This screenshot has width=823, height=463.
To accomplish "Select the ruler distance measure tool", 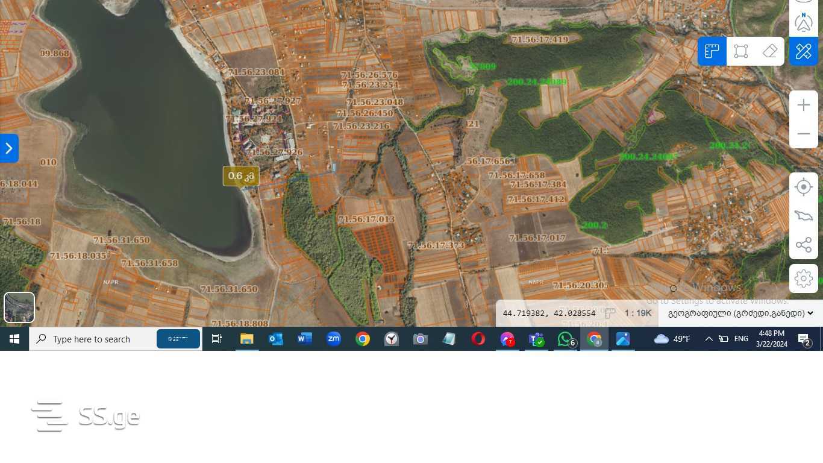I will coord(712,51).
